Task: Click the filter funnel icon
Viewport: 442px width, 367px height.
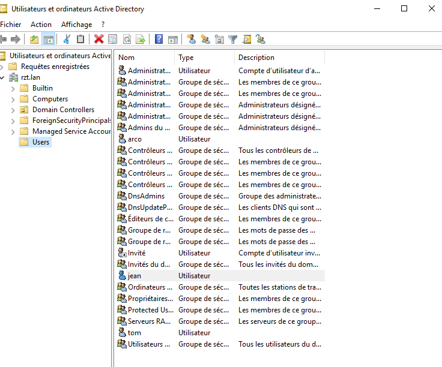Action: [233, 39]
